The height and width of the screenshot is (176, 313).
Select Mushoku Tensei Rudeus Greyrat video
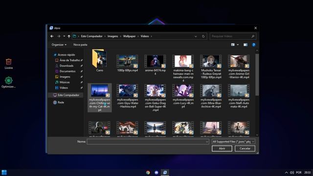point(211,66)
